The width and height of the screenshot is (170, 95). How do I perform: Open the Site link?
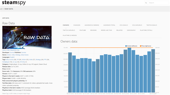tap(18, 50)
